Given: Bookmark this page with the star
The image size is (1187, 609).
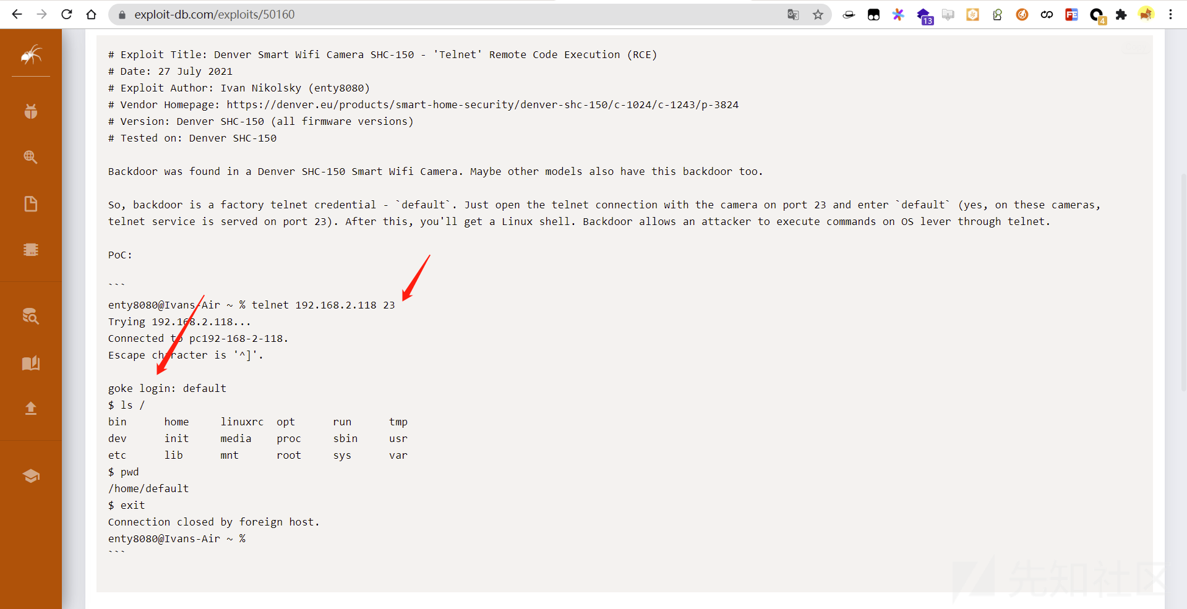Looking at the screenshot, I should (818, 14).
